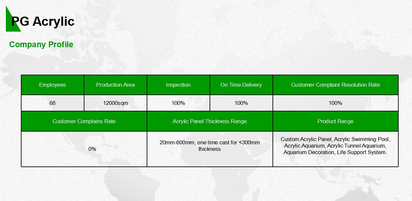The image size is (412, 201).
Task: Click the Product Range header cell
Action: [x=335, y=121]
